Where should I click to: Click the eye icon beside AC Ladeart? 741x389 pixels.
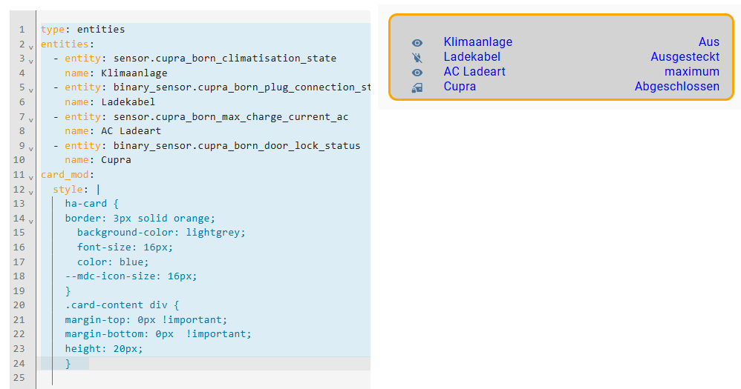[417, 73]
